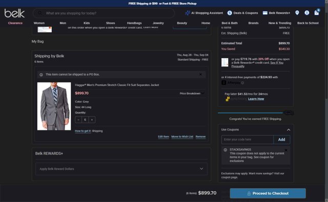The height and width of the screenshot is (202, 328).
Task: Open the Shoes menu
Action: [x=111, y=23]
